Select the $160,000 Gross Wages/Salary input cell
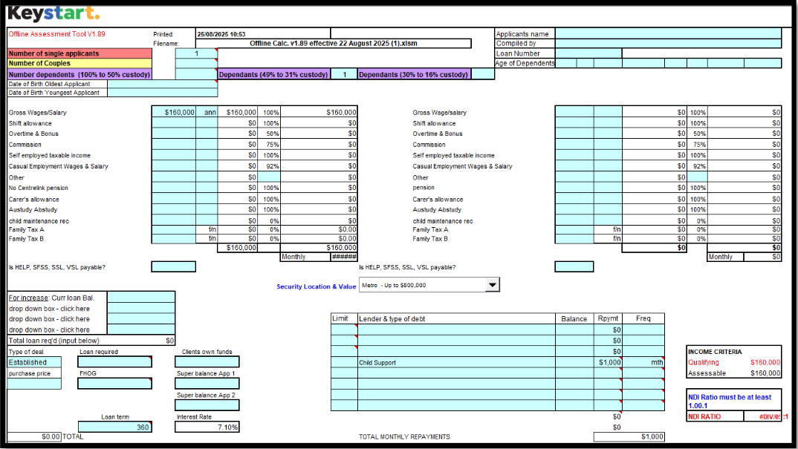 pos(174,112)
